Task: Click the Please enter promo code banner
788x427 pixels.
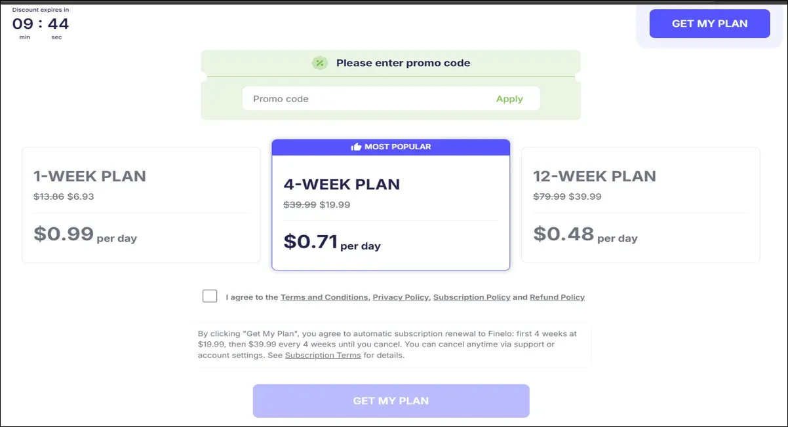Action: pos(403,63)
